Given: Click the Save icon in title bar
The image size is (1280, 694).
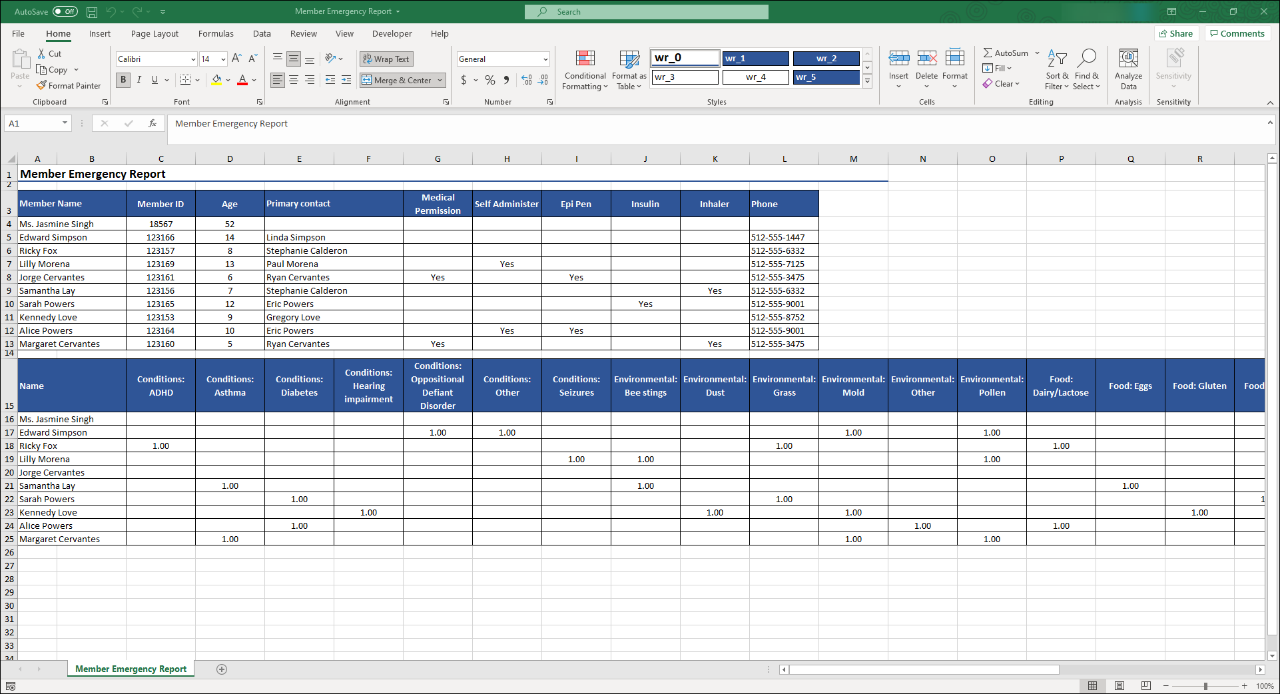Looking at the screenshot, I should 92,12.
